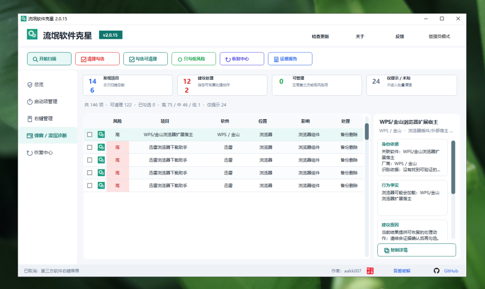The height and width of the screenshot is (289, 485).
Task: Click 备份删除 in the WPS/金山 row
Action: point(349,135)
